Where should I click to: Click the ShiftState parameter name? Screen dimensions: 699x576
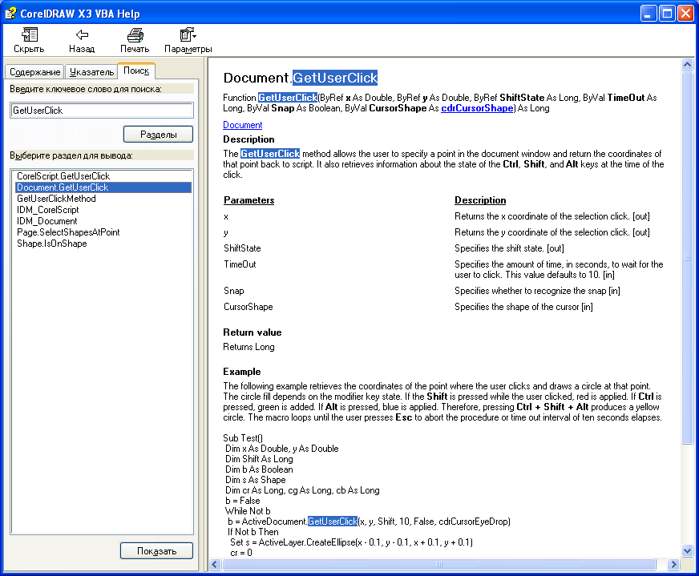click(242, 248)
